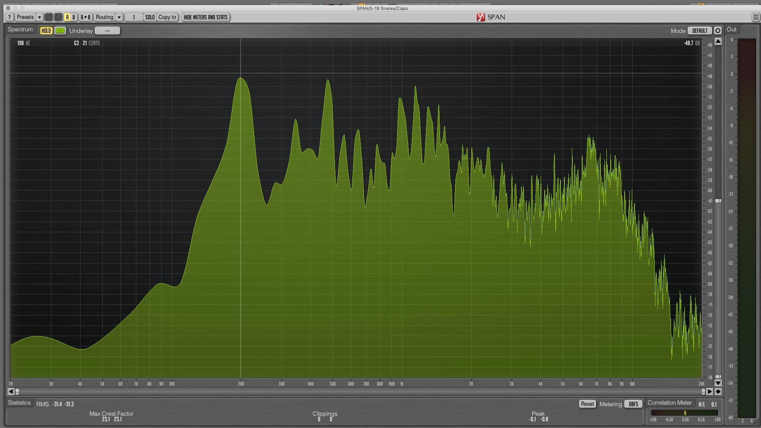This screenshot has width=761, height=428.
Task: Click the 'Clippings' label
Action: coord(325,414)
